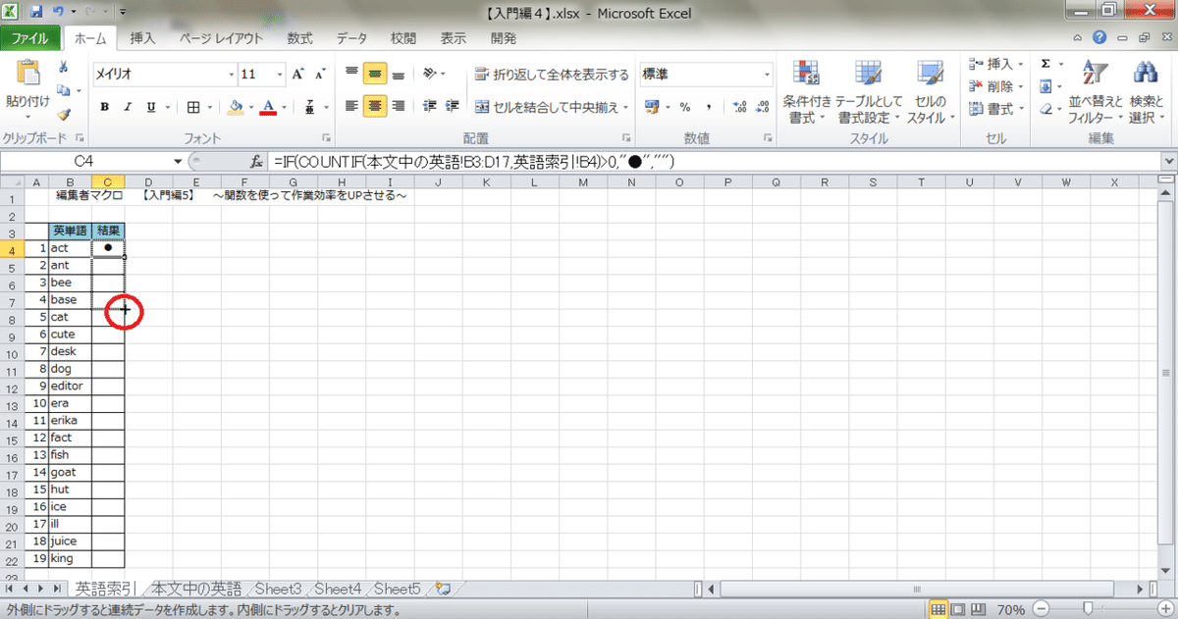Click the Help question mark button
This screenshot has width=1178, height=619.
(x=1099, y=38)
